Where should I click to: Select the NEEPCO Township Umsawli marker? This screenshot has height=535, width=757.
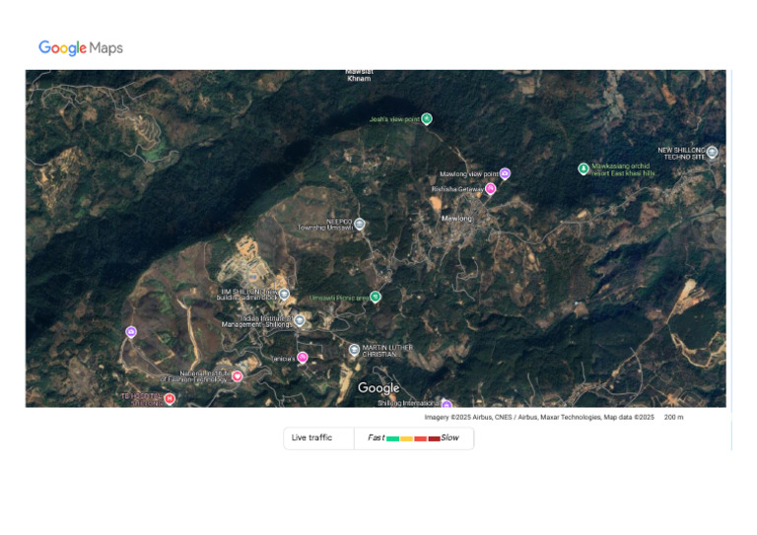[x=359, y=224]
